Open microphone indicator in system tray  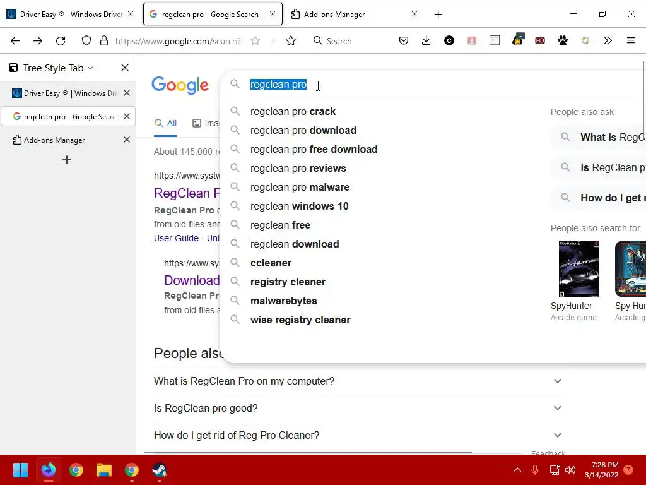[x=535, y=470]
